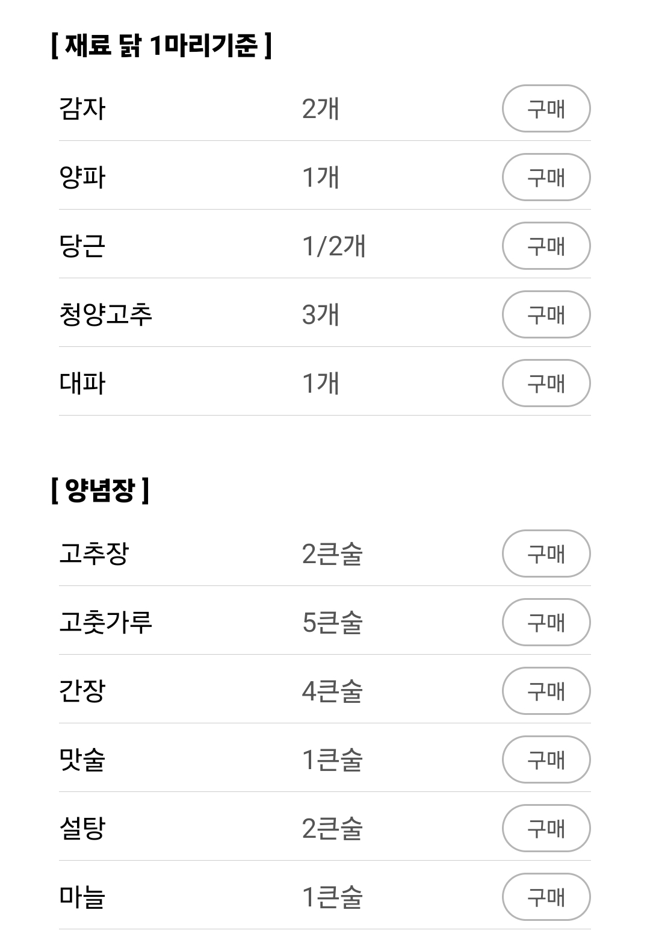The width and height of the screenshot is (650, 948).
Task: Tap the 구매 button for 고추장
Action: (546, 554)
